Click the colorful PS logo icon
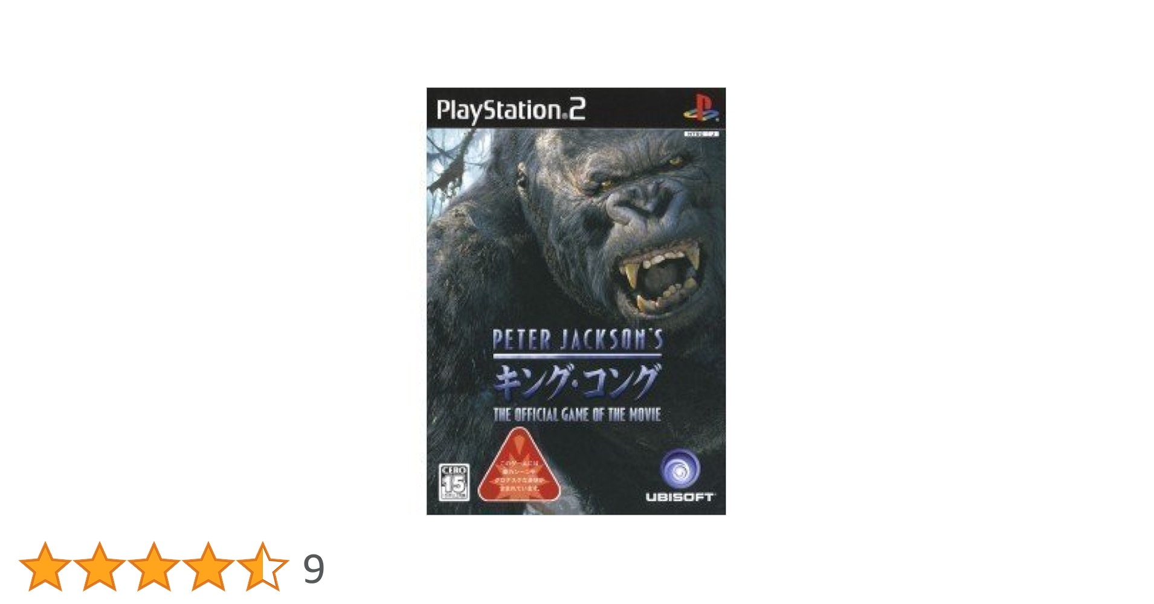 700,108
